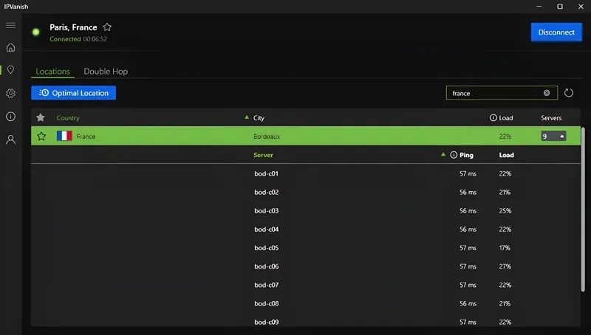The image size is (591, 335).
Task: Click the refresh server list icon
Action: click(569, 93)
